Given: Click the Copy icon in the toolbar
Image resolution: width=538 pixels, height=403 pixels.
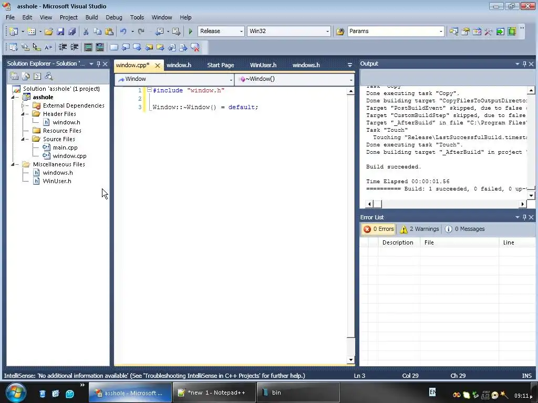Looking at the screenshot, I should 97,31.
